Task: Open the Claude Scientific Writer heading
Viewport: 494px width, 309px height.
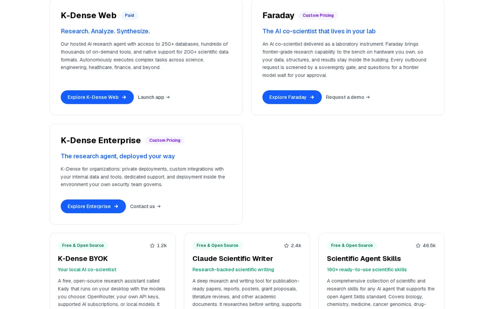Action: click(233, 259)
